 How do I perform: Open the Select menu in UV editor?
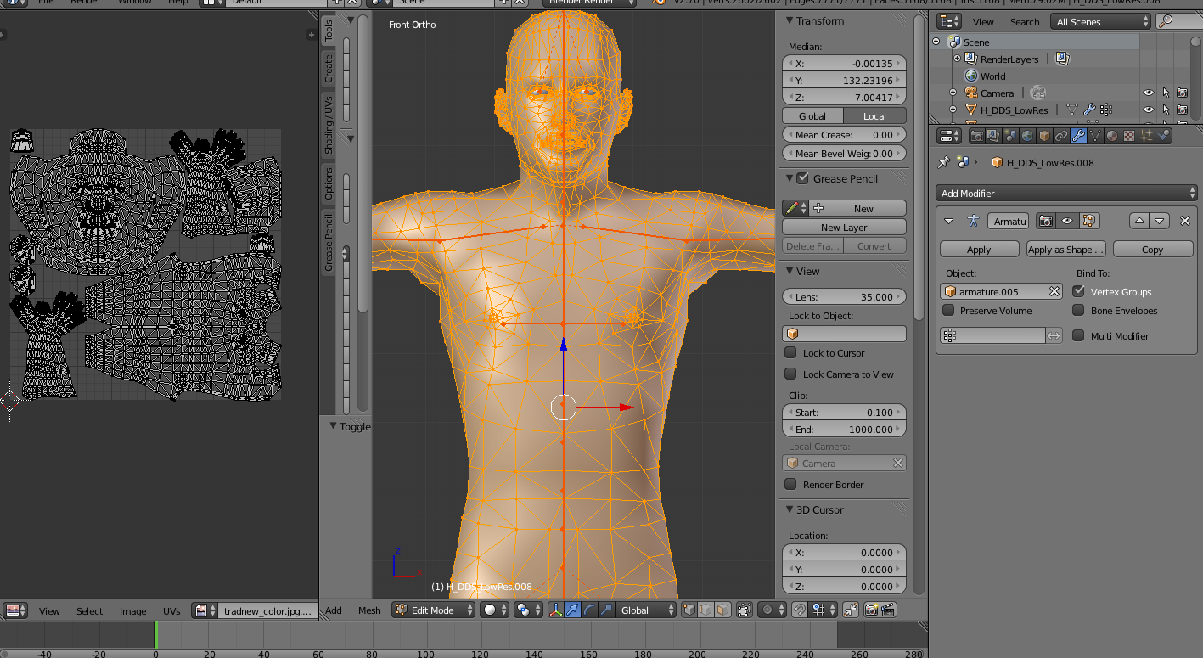point(89,610)
